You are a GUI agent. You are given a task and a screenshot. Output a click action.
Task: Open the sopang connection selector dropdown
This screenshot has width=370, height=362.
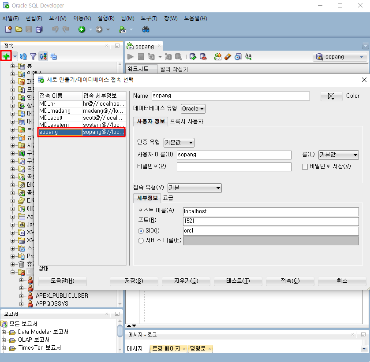pyautogui.click(x=340, y=57)
